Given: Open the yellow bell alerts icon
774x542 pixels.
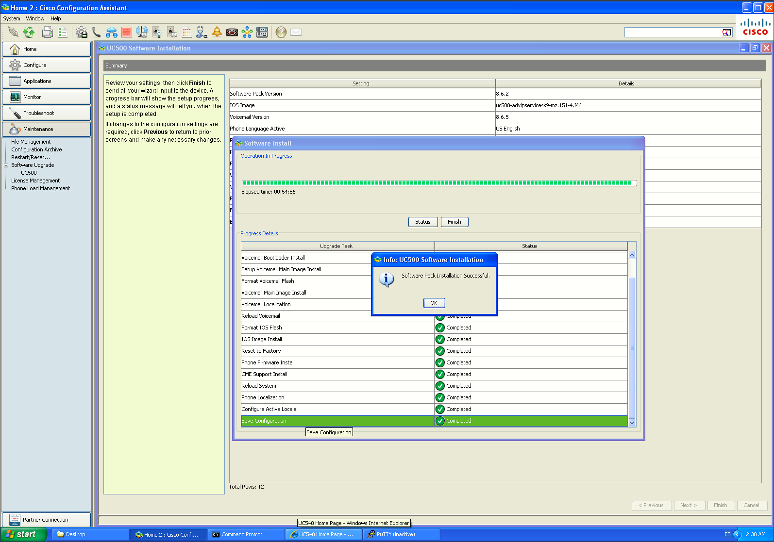Looking at the screenshot, I should pos(217,32).
